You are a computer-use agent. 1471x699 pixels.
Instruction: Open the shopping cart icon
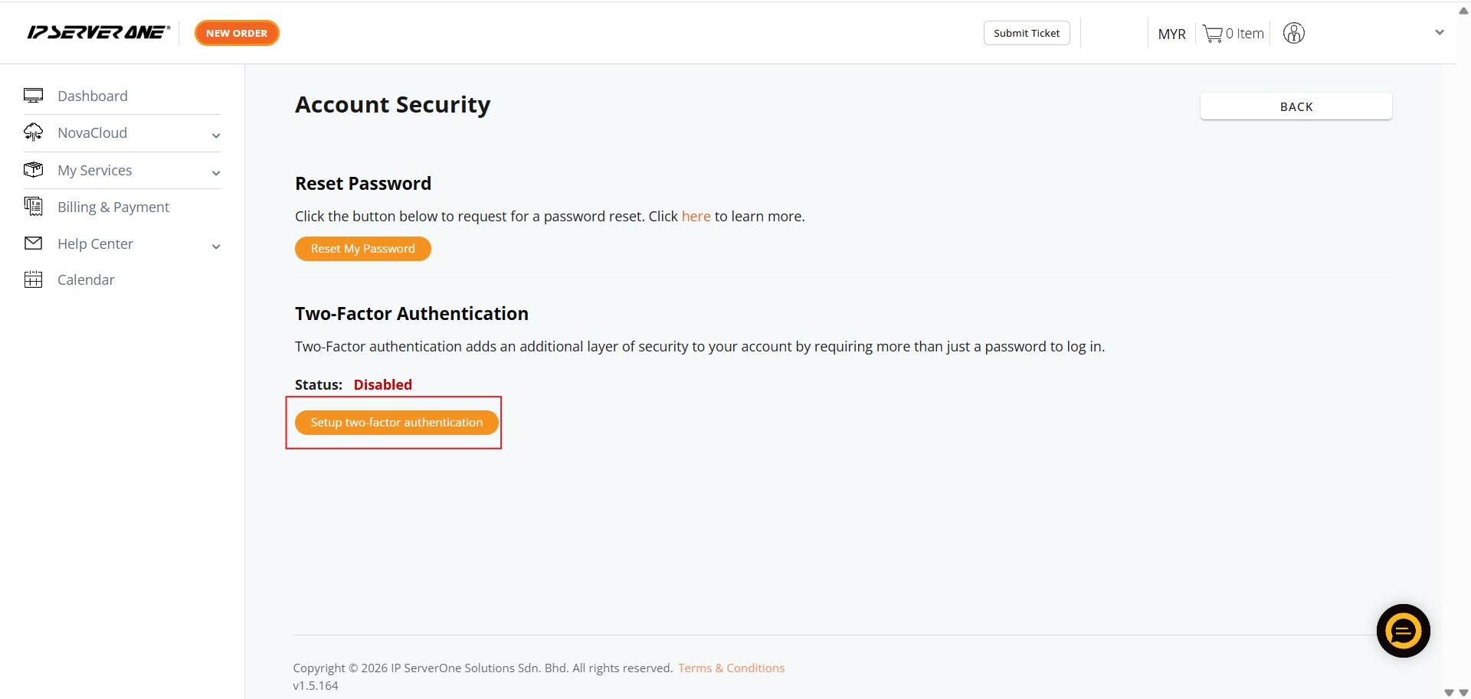[x=1212, y=34]
